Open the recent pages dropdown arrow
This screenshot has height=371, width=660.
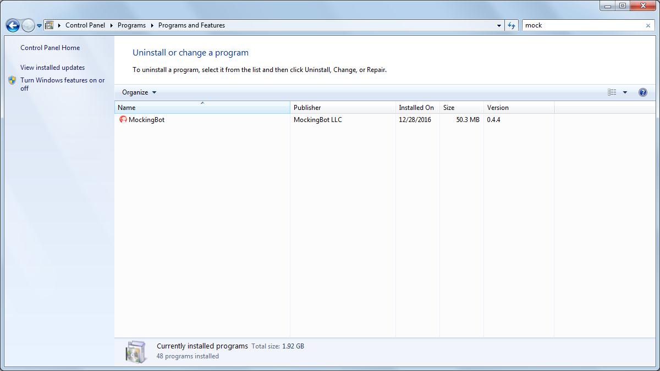[x=39, y=26]
